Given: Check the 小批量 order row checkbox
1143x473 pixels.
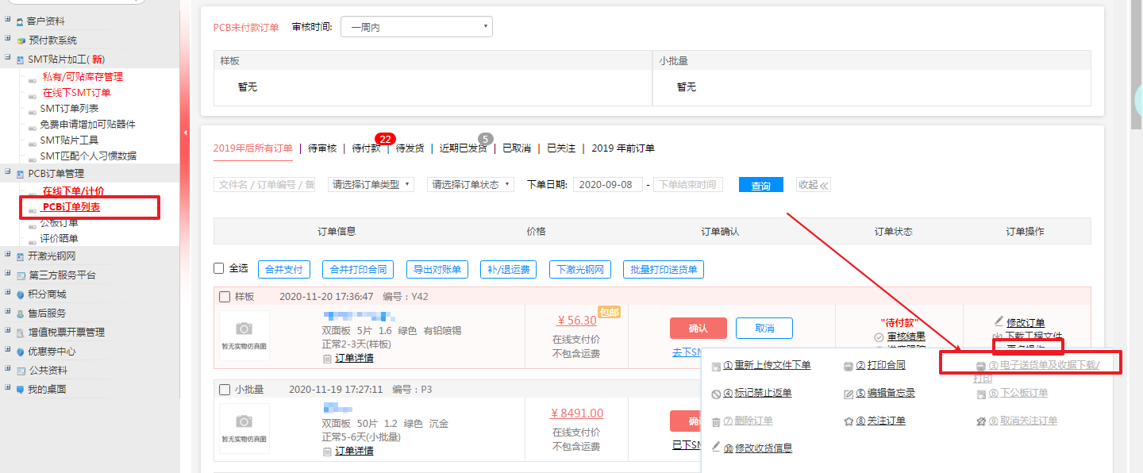Looking at the screenshot, I should click(225, 390).
